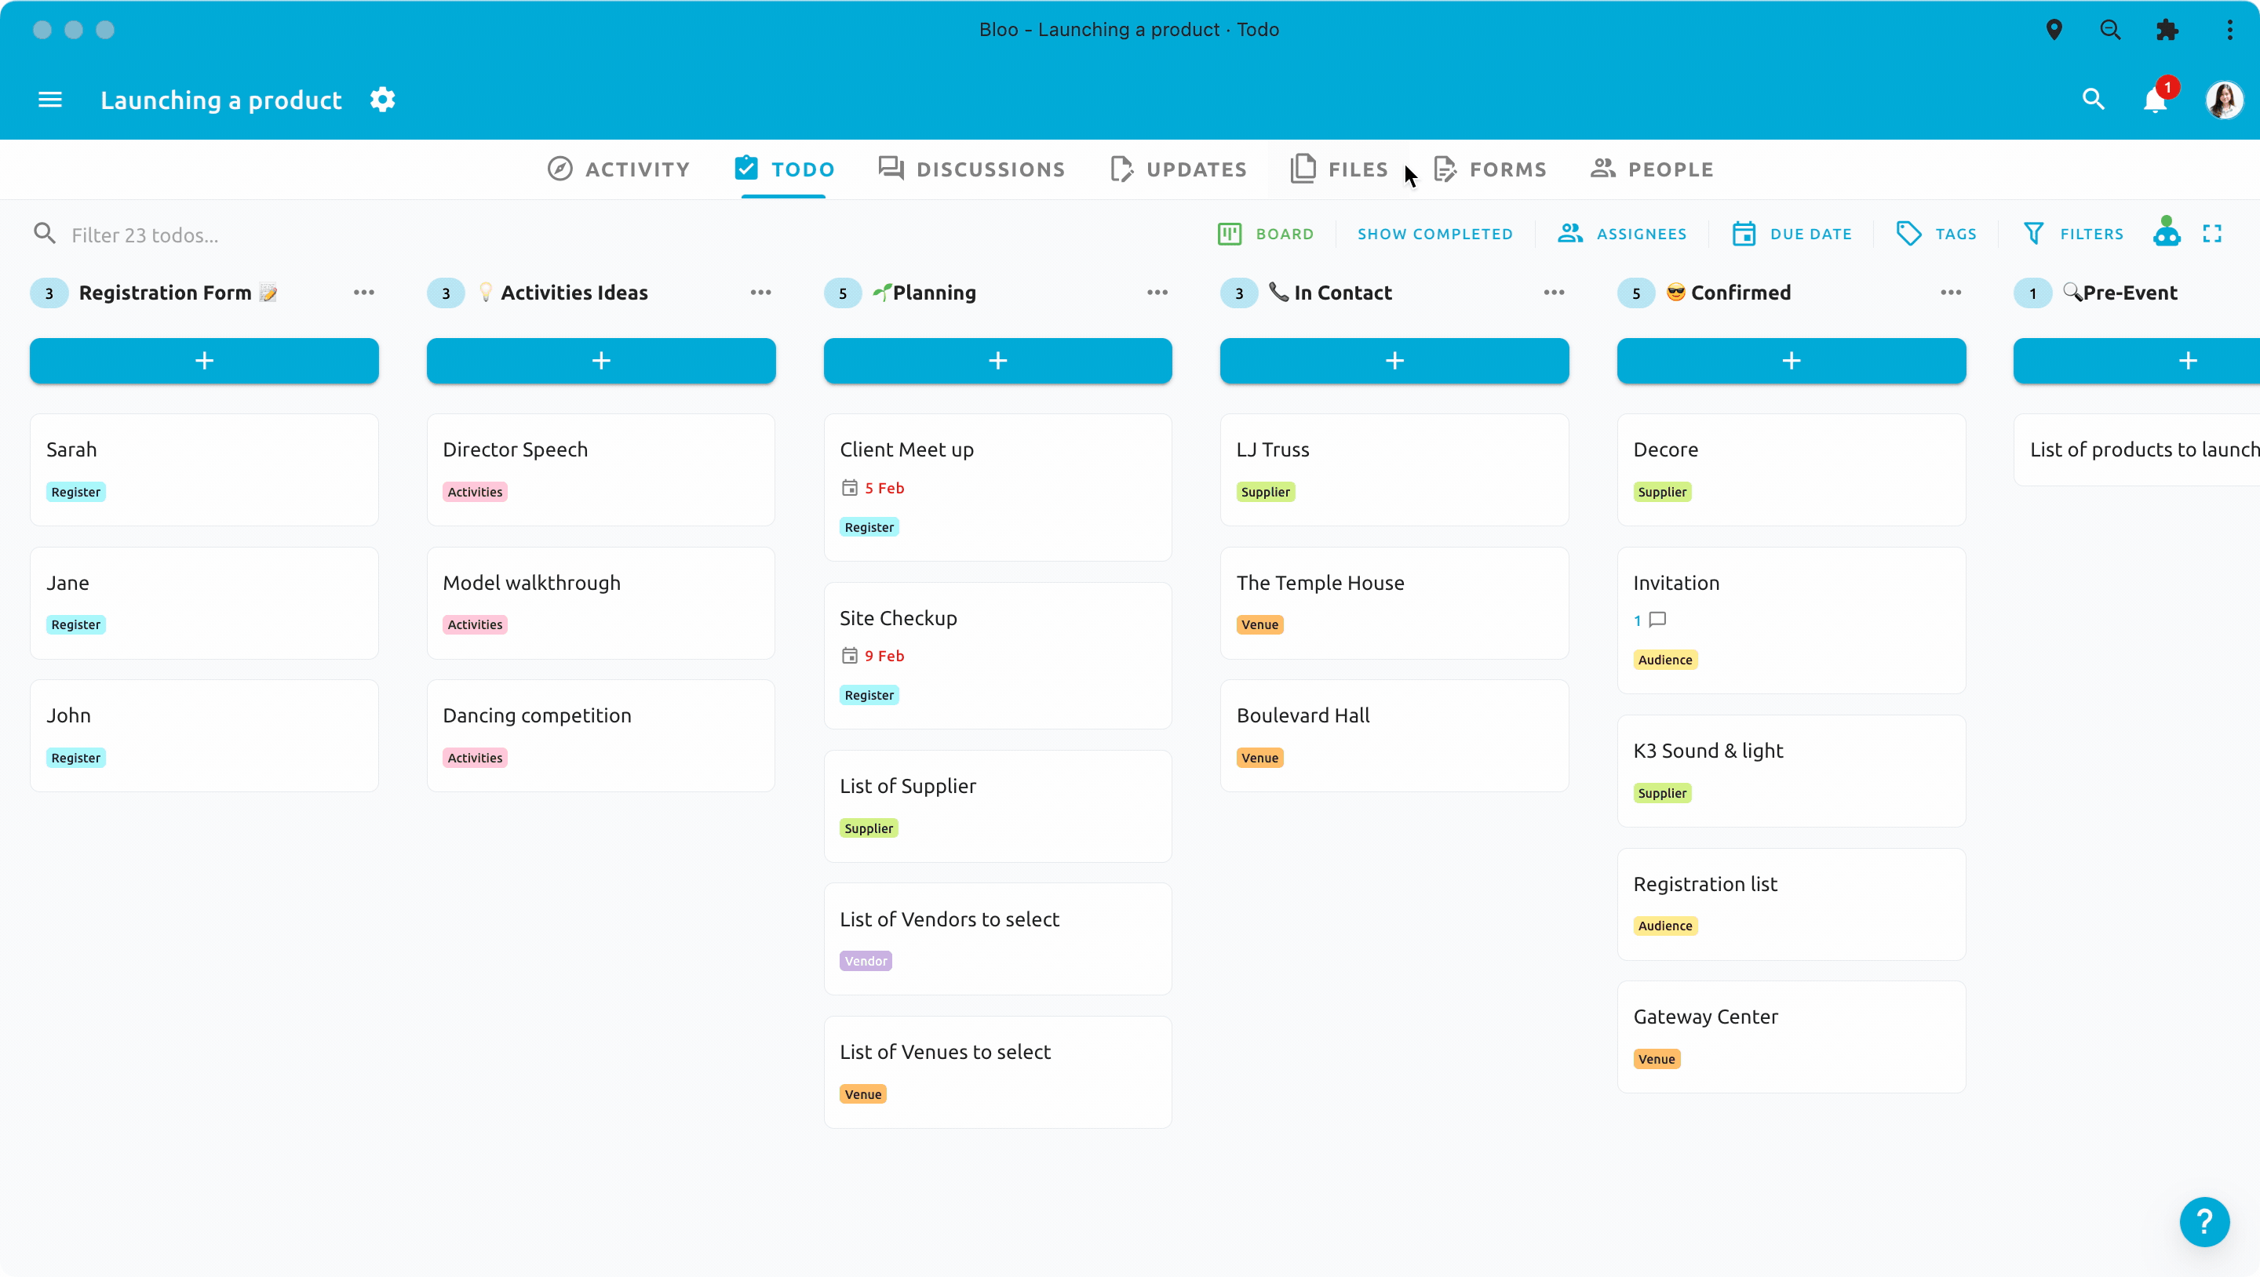
Task: Open the Discussions tab
Action: (x=971, y=169)
